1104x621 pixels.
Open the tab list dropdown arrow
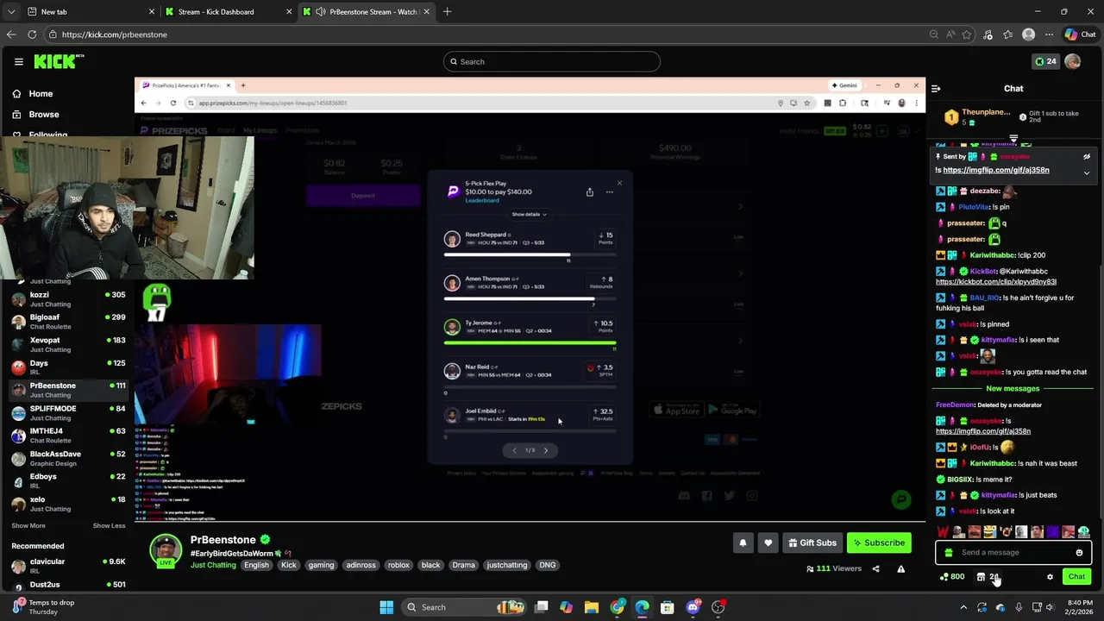click(x=10, y=12)
